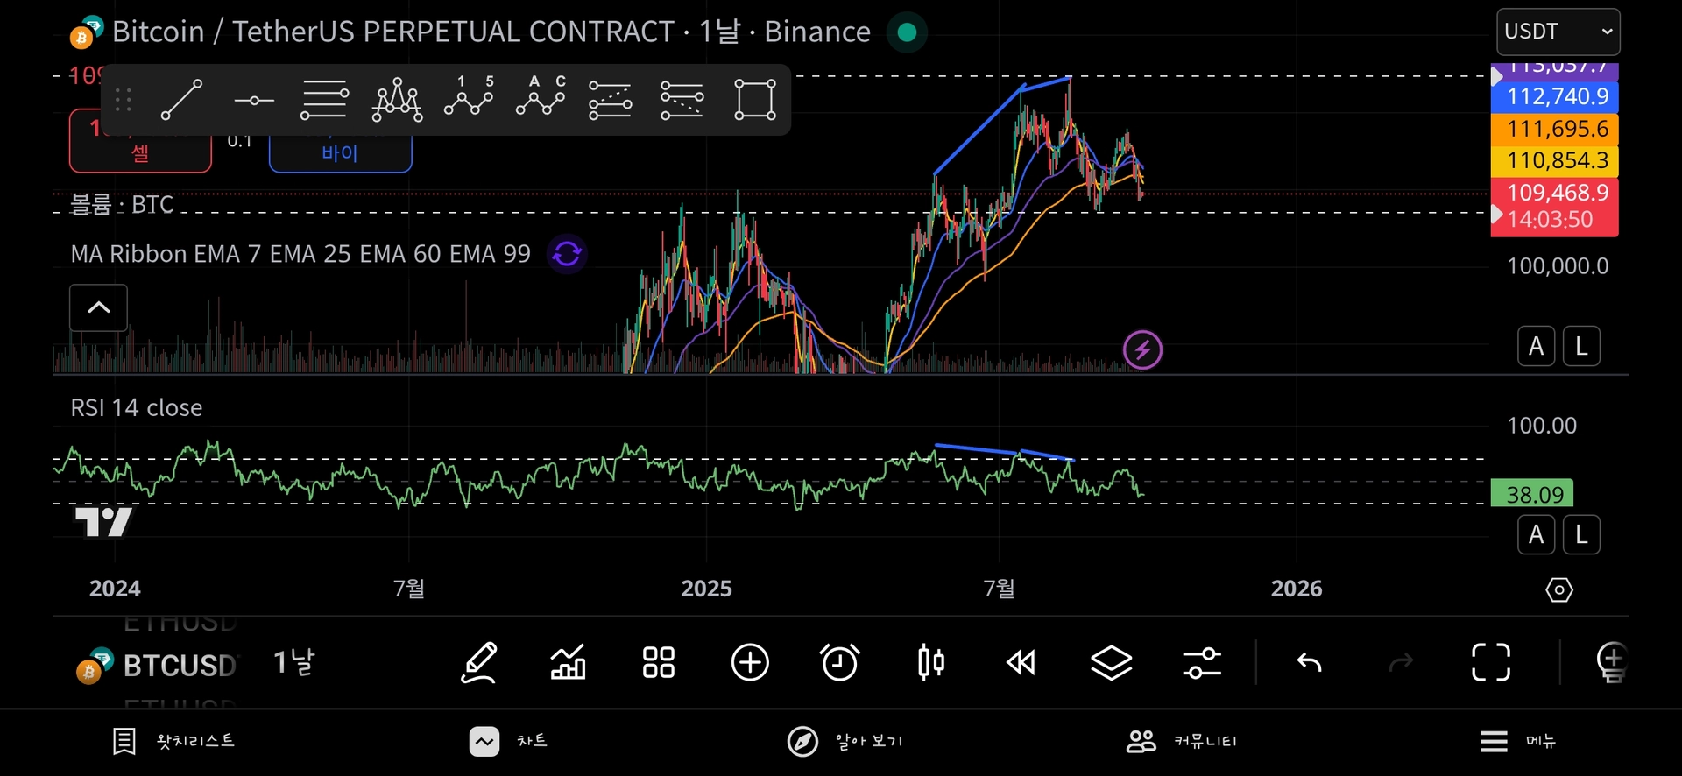
Task: Open chart settings sliders icon
Action: coord(1202,663)
